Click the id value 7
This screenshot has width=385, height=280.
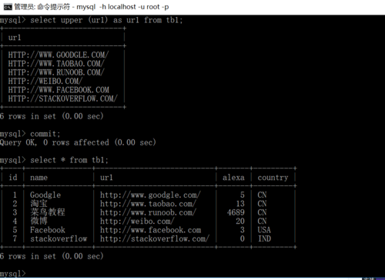(x=15, y=238)
